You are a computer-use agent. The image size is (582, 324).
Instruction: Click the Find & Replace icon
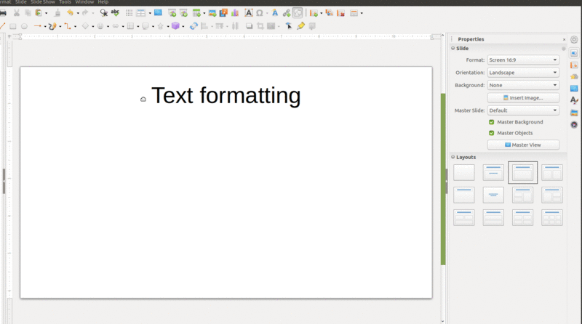[103, 13]
